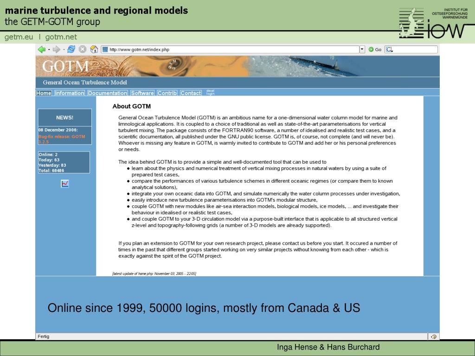475x356 pixels.
Task: Click the site favicon in address bar
Action: (105, 49)
